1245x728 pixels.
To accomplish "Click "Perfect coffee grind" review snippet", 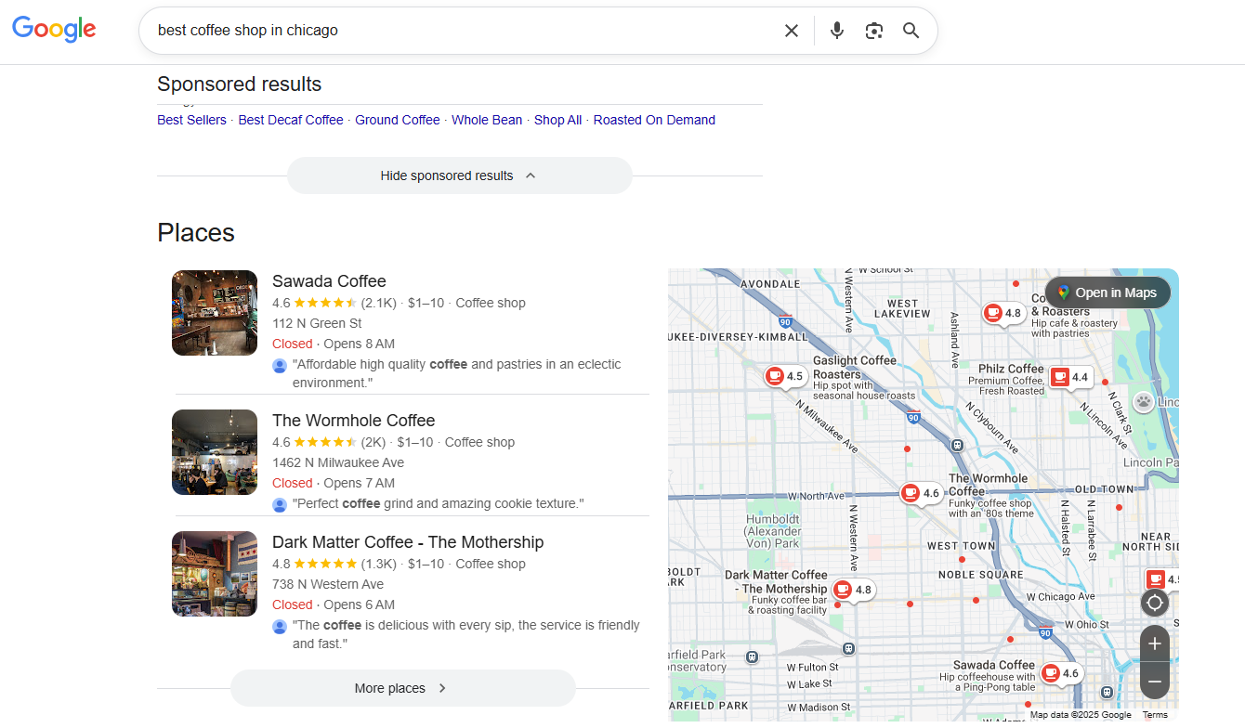I will (x=438, y=503).
